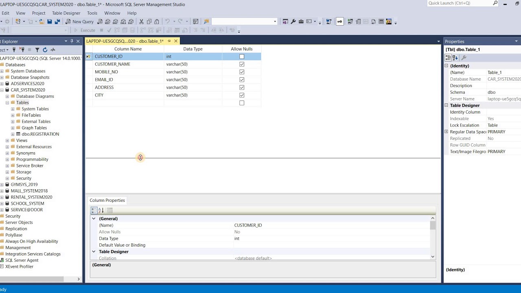Select the Column Properties tab
This screenshot has width=521, height=293.
(107, 200)
